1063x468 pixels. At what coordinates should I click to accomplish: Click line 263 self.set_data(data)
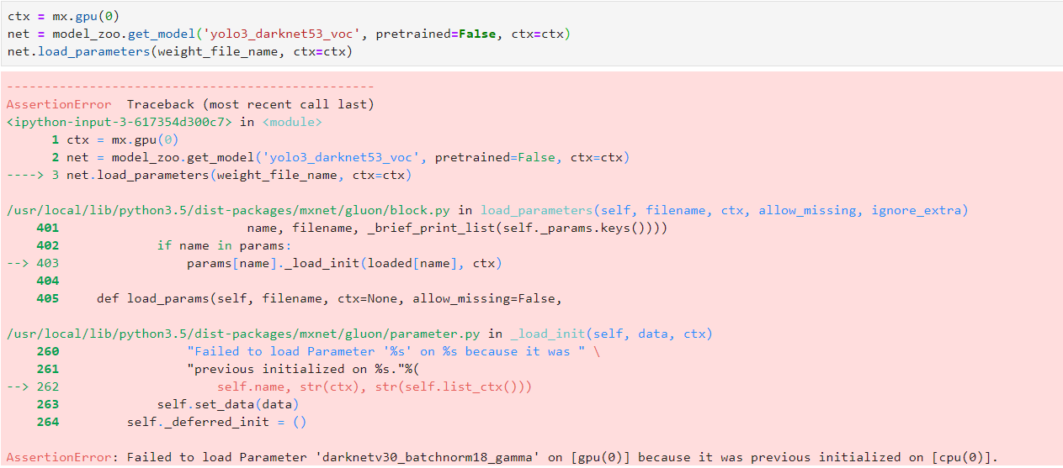coord(167,404)
